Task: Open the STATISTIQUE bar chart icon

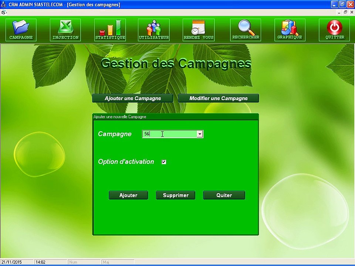Action: (110, 30)
